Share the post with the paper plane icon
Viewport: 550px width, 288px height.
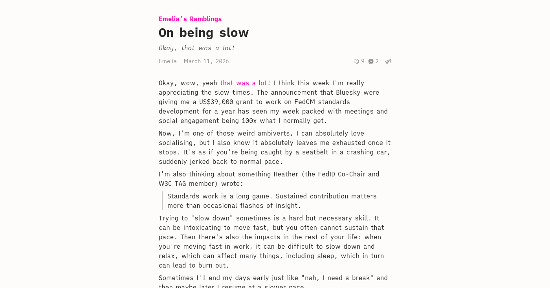388,62
